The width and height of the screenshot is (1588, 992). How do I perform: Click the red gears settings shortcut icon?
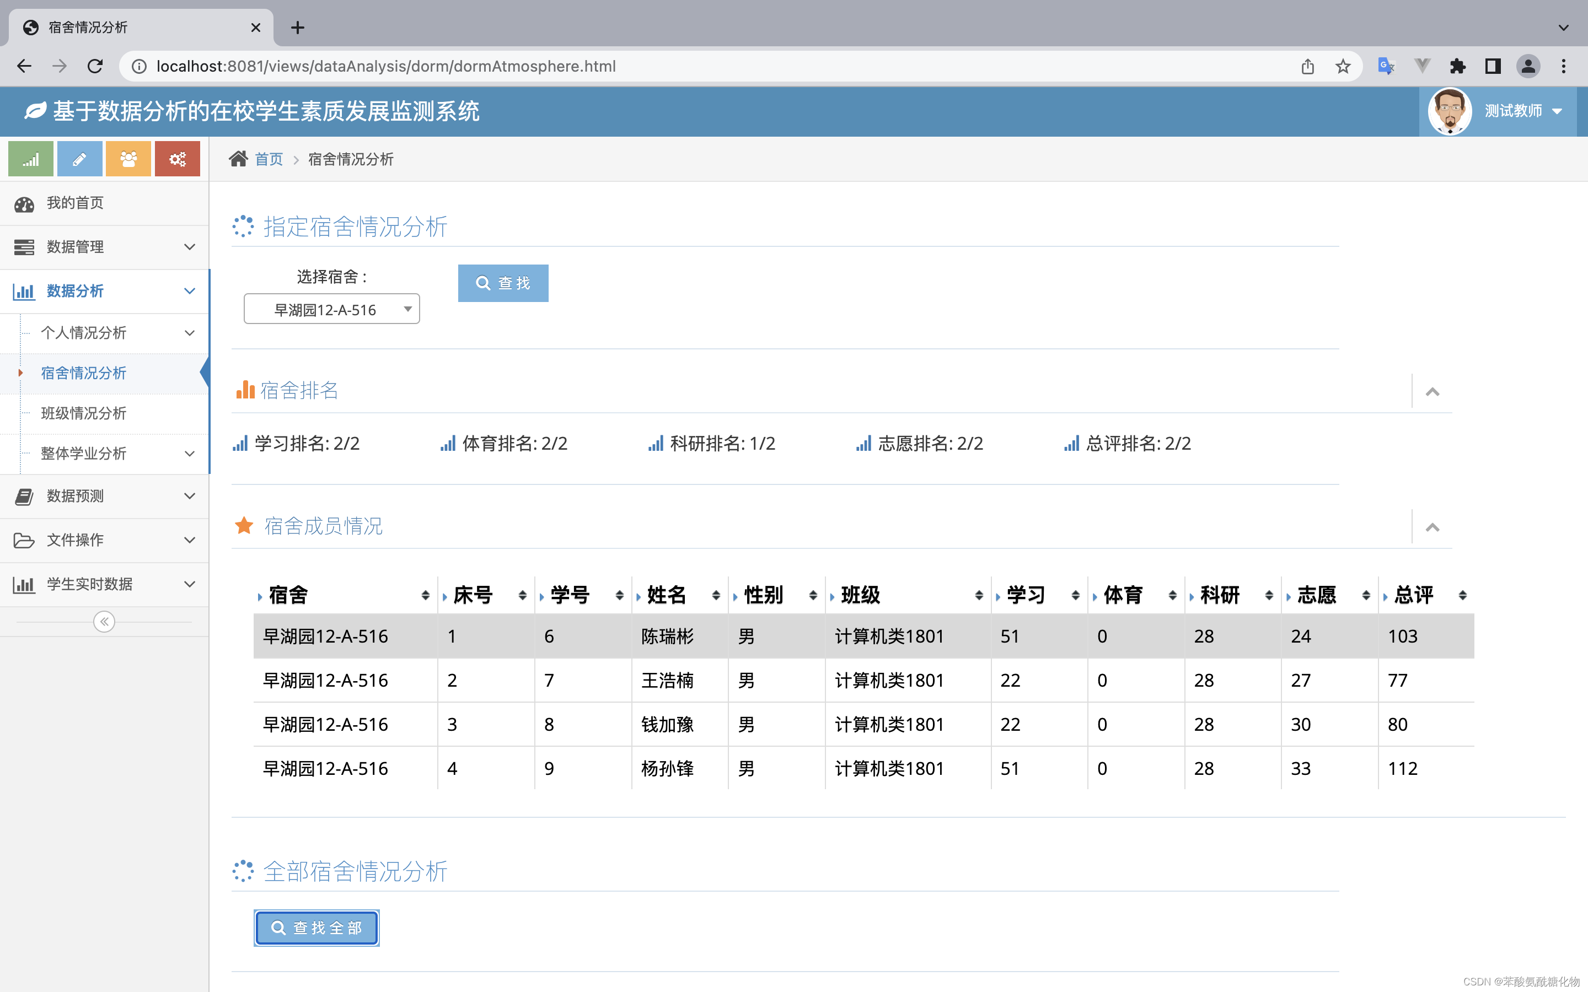(x=177, y=159)
